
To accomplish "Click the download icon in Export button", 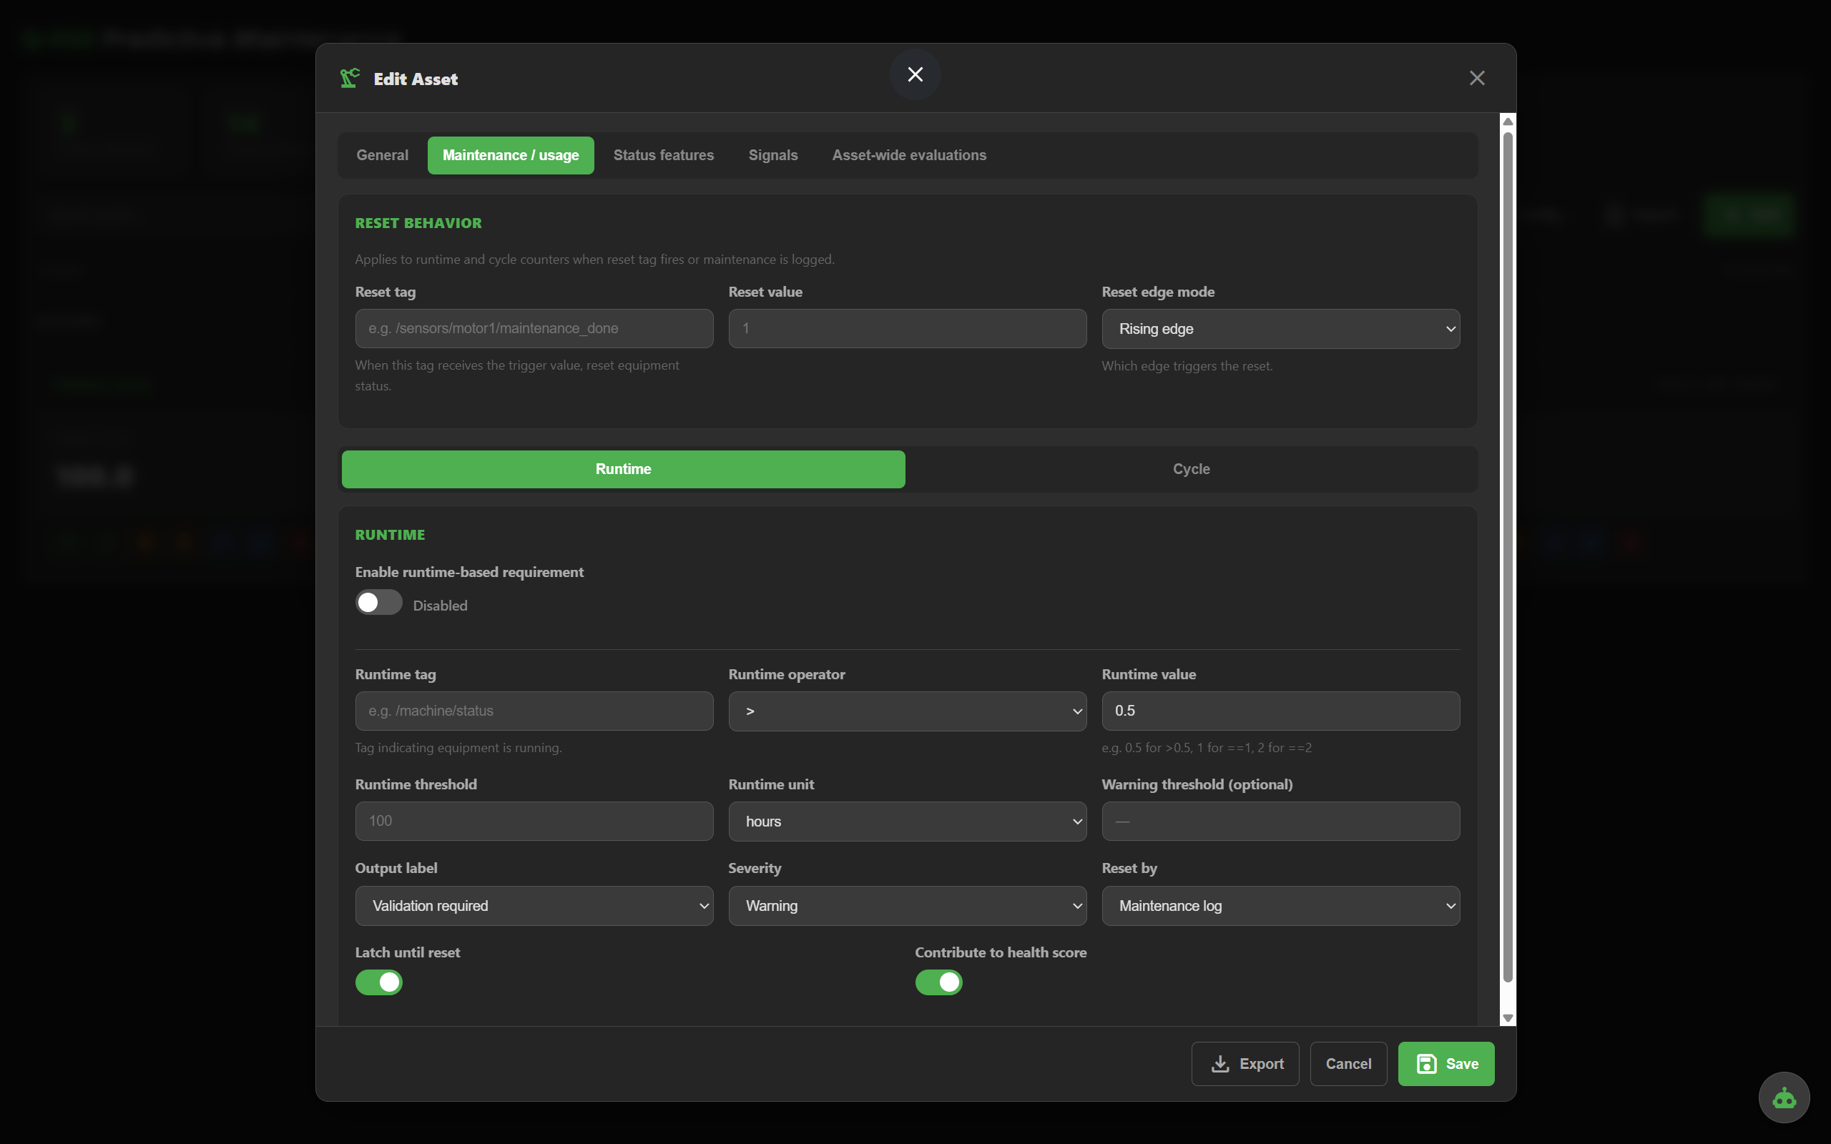I will pyautogui.click(x=1219, y=1064).
